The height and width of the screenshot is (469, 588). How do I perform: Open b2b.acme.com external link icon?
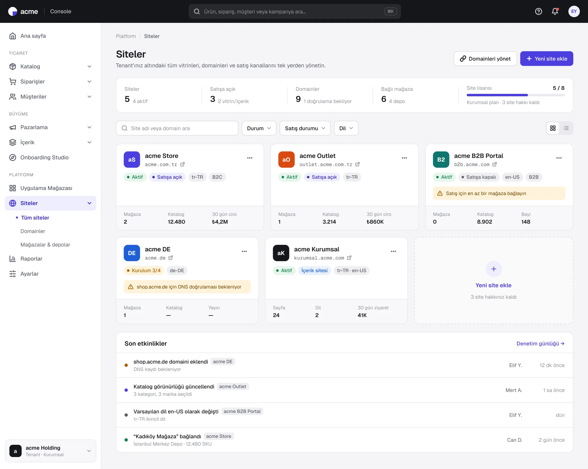click(x=494, y=164)
